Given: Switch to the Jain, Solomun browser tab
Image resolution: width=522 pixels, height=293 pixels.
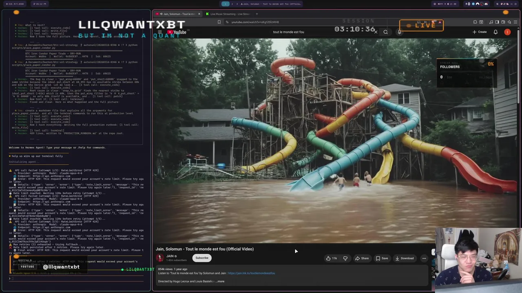Looking at the screenshot, I should 177,14.
